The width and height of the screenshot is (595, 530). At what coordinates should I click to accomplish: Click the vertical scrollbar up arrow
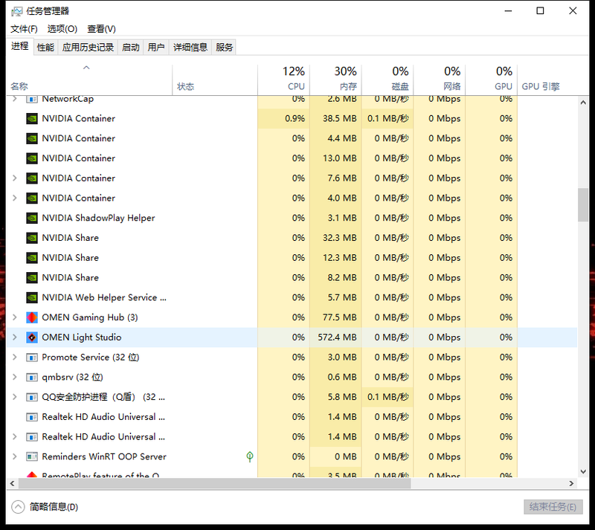(583, 103)
